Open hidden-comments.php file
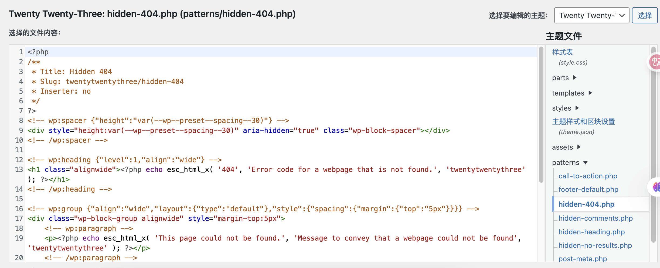Screen dimensions: 660x268 coord(595,218)
